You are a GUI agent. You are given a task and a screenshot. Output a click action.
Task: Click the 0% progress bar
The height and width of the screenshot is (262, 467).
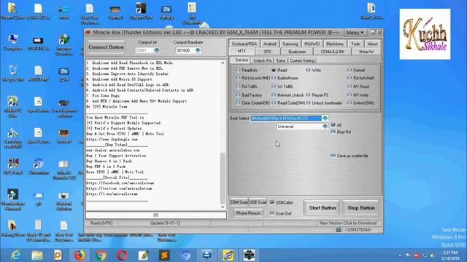coord(155,215)
